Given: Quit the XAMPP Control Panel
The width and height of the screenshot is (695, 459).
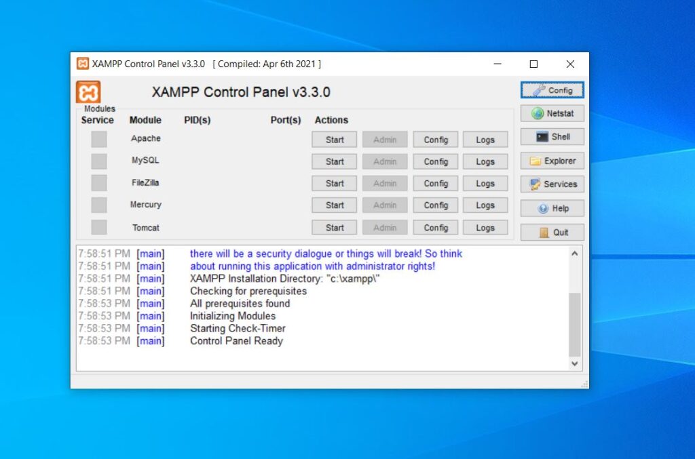Looking at the screenshot, I should (552, 232).
